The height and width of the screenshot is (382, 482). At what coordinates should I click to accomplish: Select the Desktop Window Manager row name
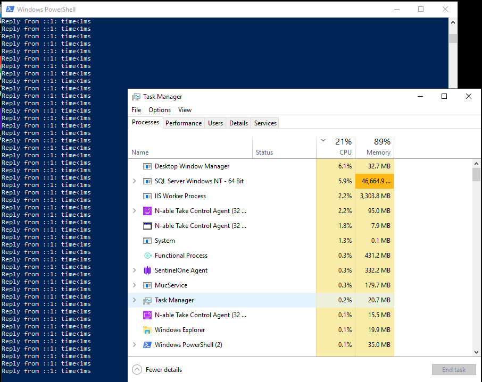coord(192,166)
